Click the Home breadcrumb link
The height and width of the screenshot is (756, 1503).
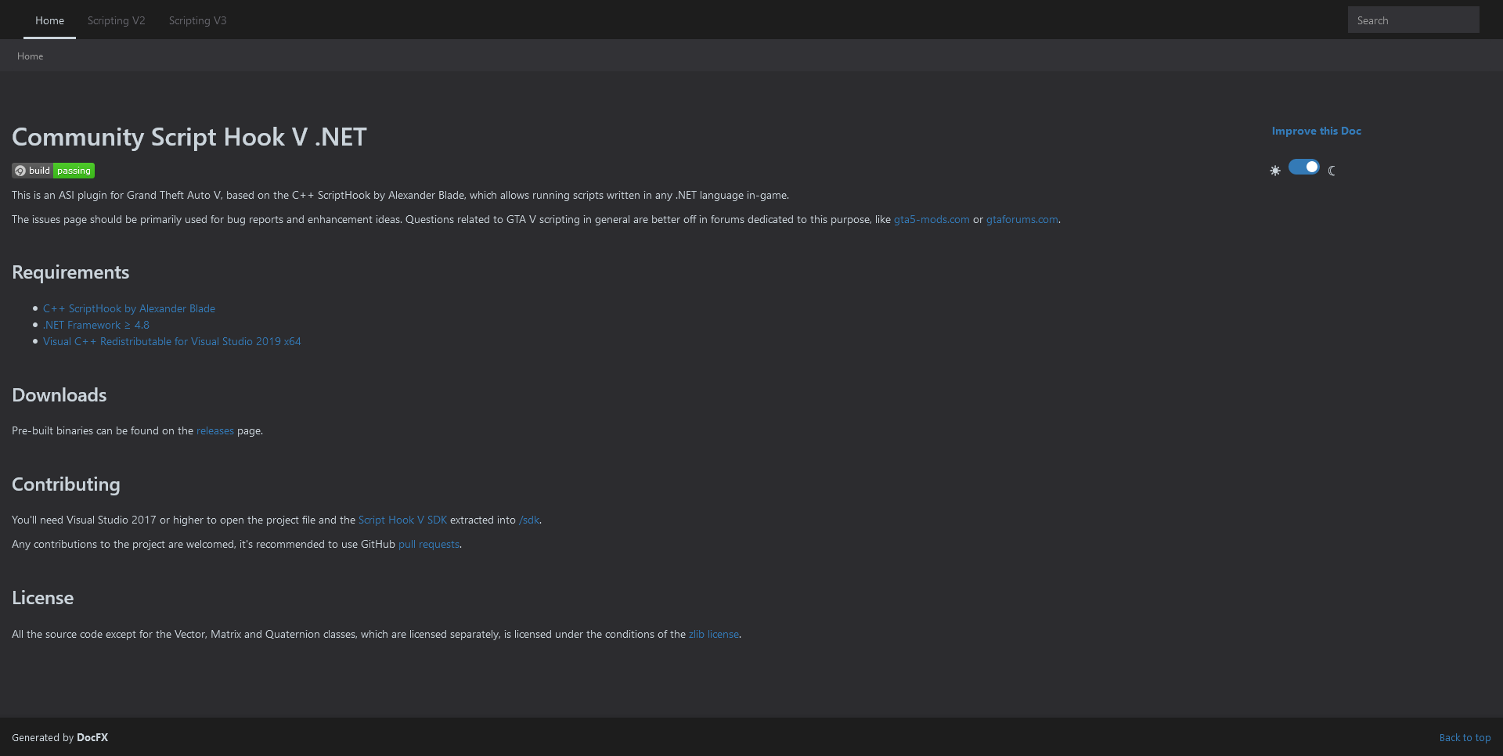coord(30,56)
